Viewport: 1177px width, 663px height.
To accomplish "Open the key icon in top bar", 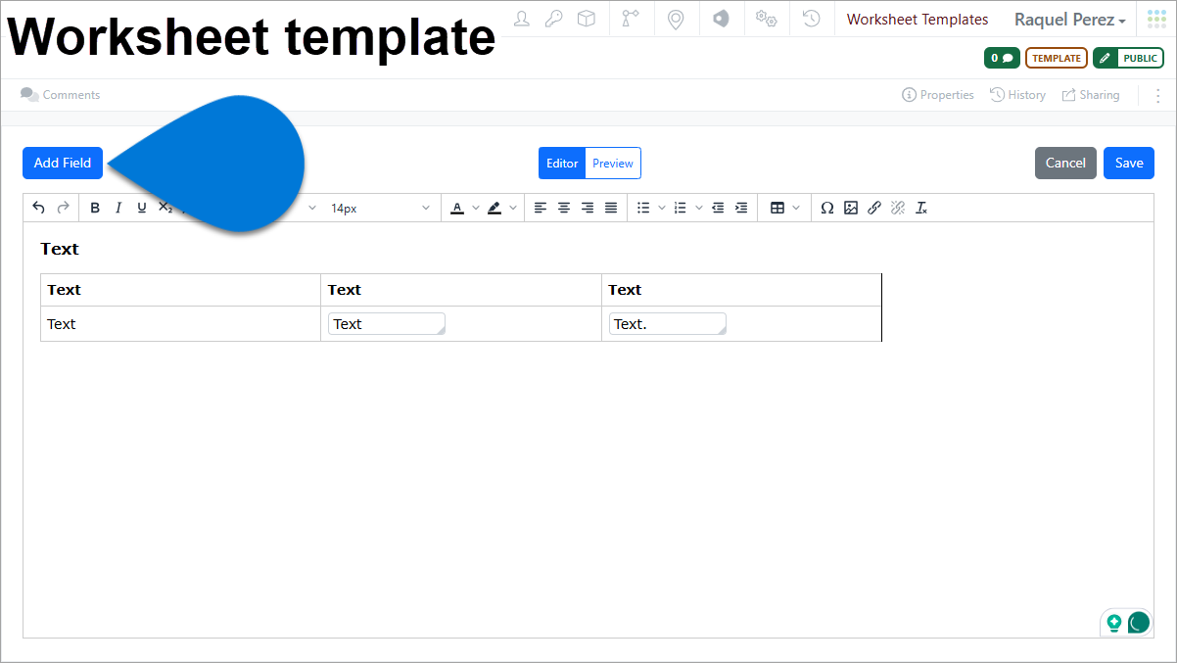I will [x=554, y=19].
